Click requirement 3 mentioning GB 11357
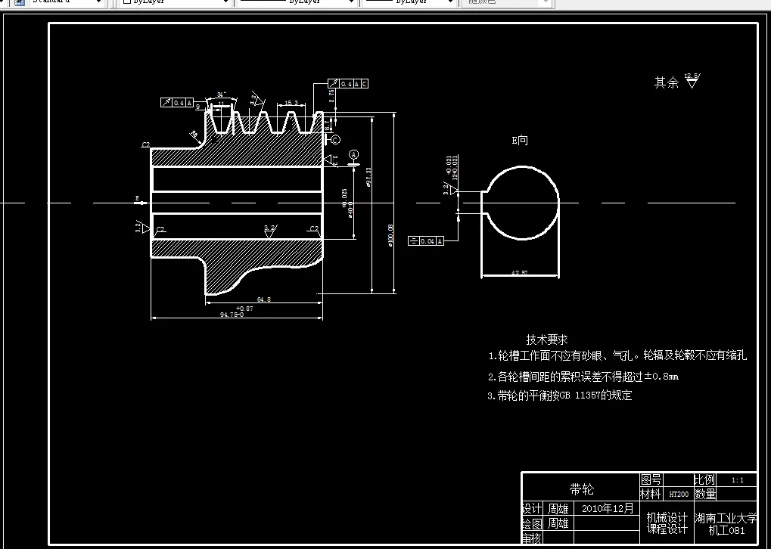771x549 pixels. point(560,395)
